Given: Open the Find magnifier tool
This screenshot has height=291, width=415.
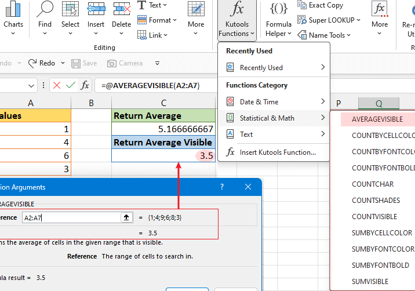Looking at the screenshot, I should [45, 18].
